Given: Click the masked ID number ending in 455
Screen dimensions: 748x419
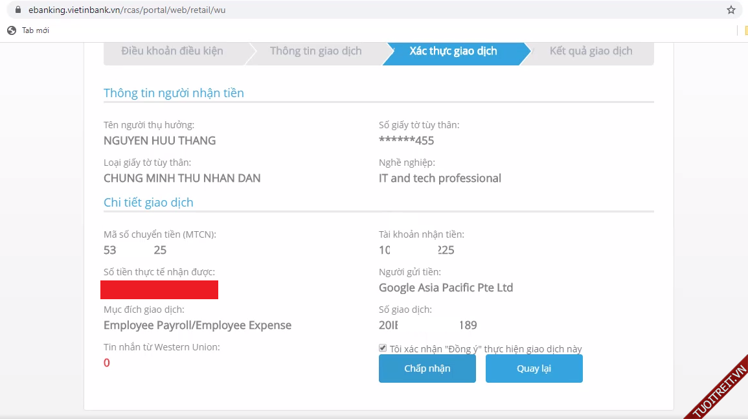Looking at the screenshot, I should pos(406,141).
